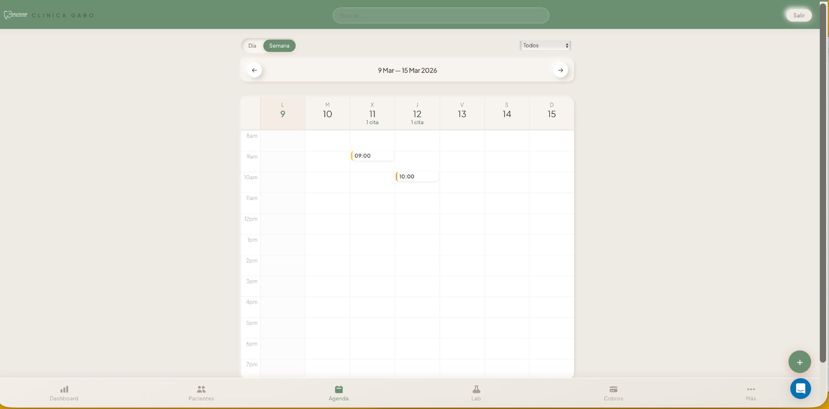Open the 09:00 appointment on Wednesday

pyautogui.click(x=372, y=156)
